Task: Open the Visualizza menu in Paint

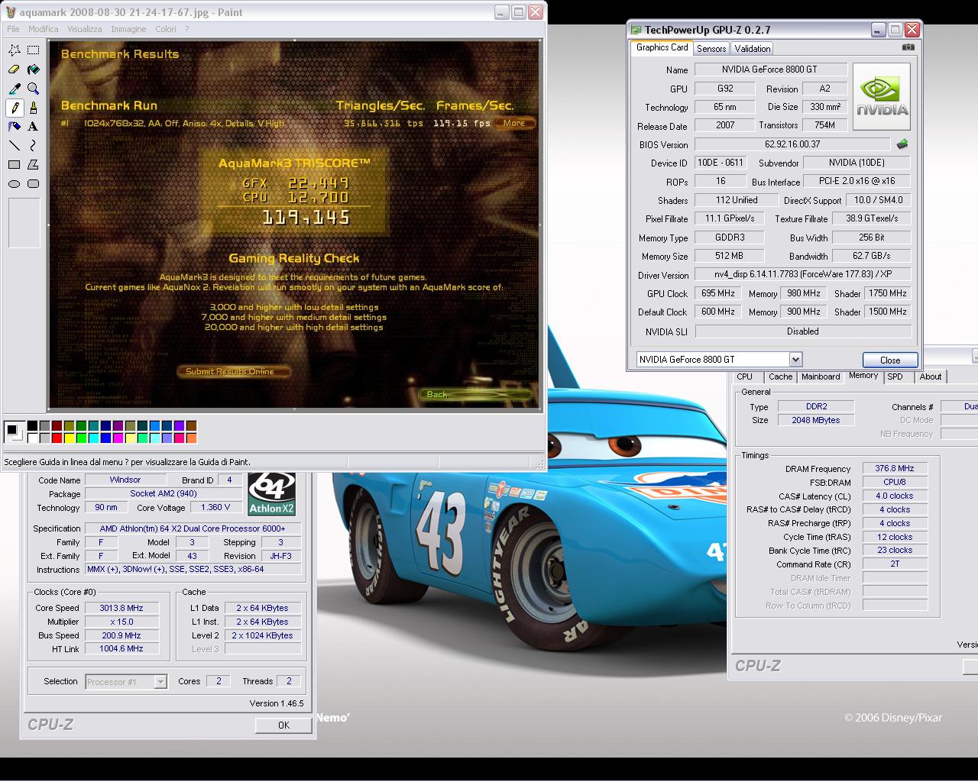Action: click(x=84, y=29)
